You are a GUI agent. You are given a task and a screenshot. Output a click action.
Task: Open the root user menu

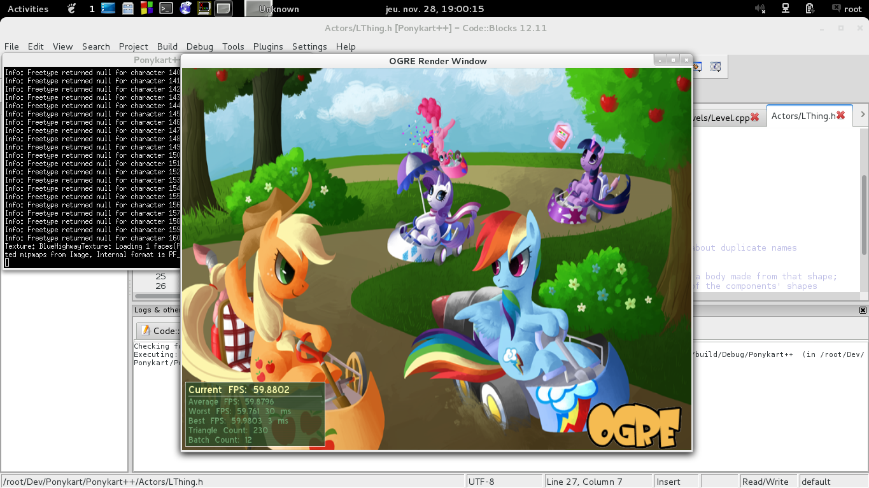coord(846,9)
